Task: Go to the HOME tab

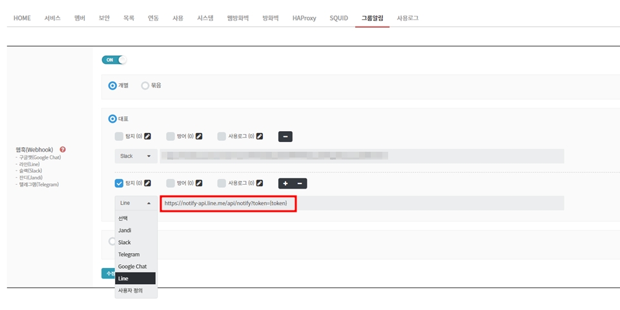Action: click(22, 18)
